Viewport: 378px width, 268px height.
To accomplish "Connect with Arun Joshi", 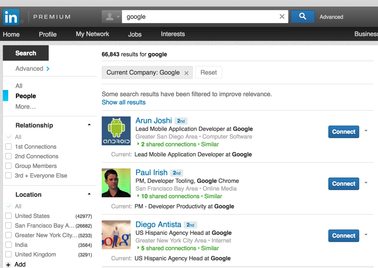I will [344, 132].
